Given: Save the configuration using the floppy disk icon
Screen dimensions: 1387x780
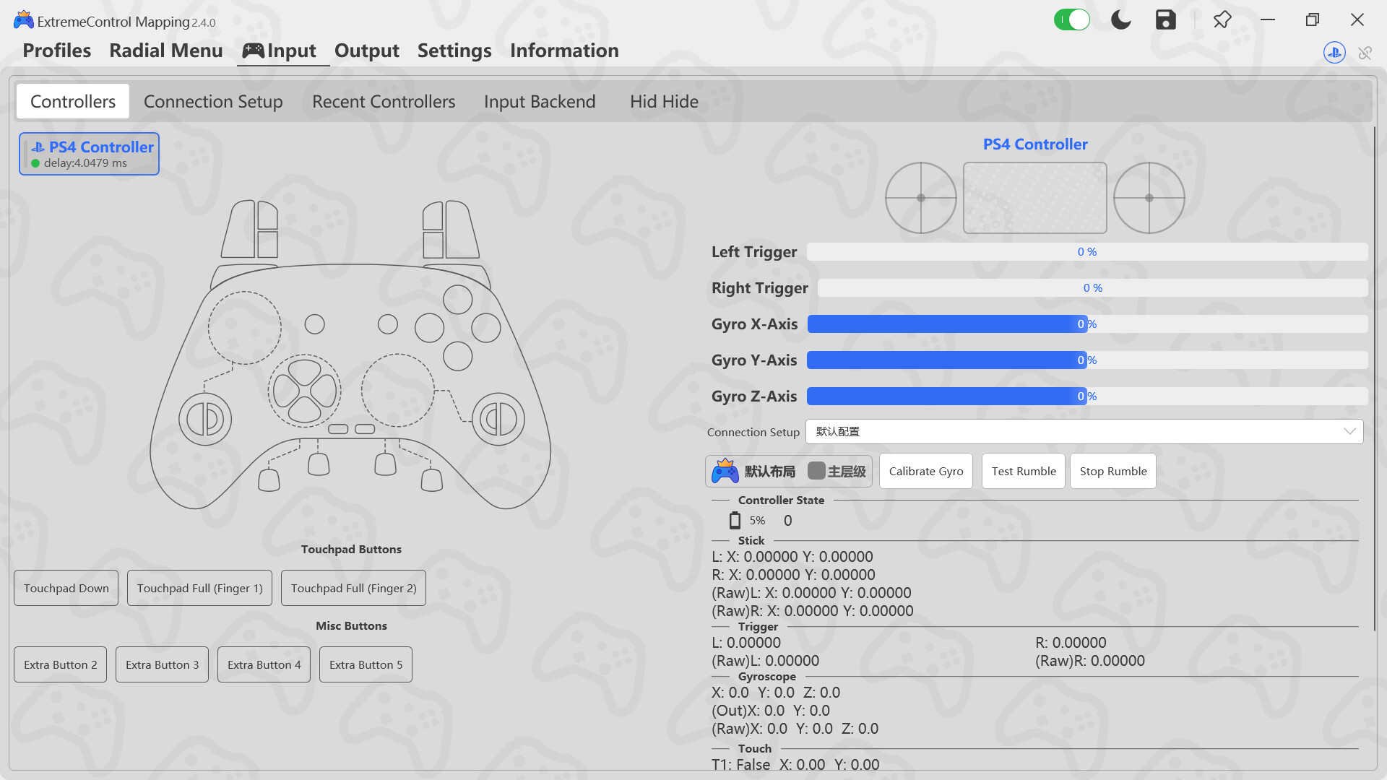Looking at the screenshot, I should pyautogui.click(x=1165, y=19).
